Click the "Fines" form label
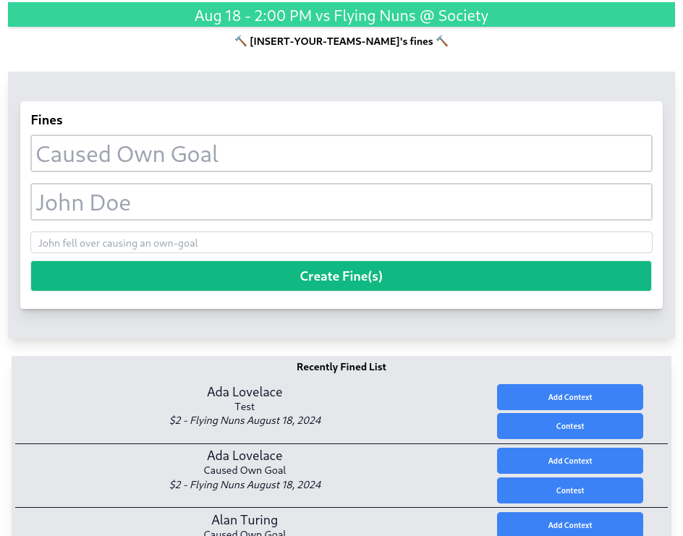Image resolution: width=683 pixels, height=536 pixels. click(x=47, y=120)
